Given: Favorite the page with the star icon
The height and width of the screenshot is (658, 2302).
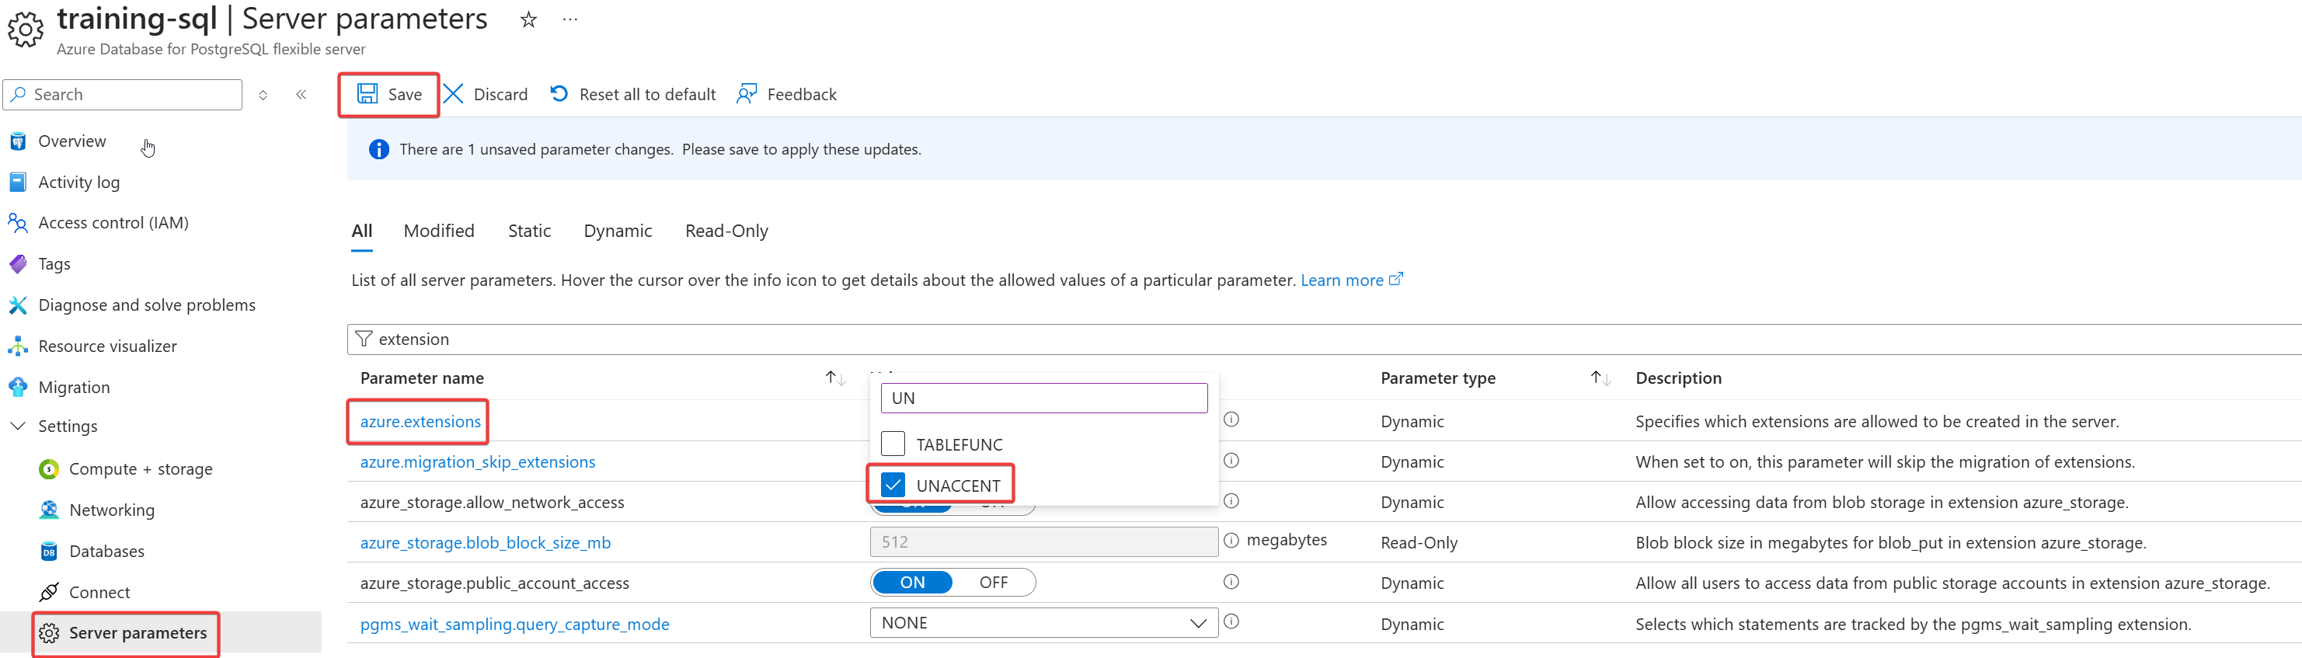Looking at the screenshot, I should click(x=529, y=19).
